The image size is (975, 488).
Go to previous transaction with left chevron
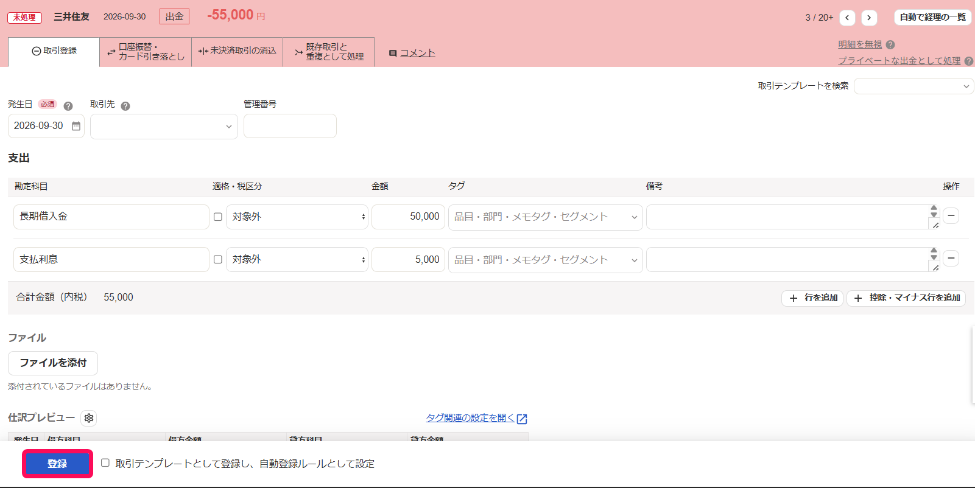coord(847,18)
